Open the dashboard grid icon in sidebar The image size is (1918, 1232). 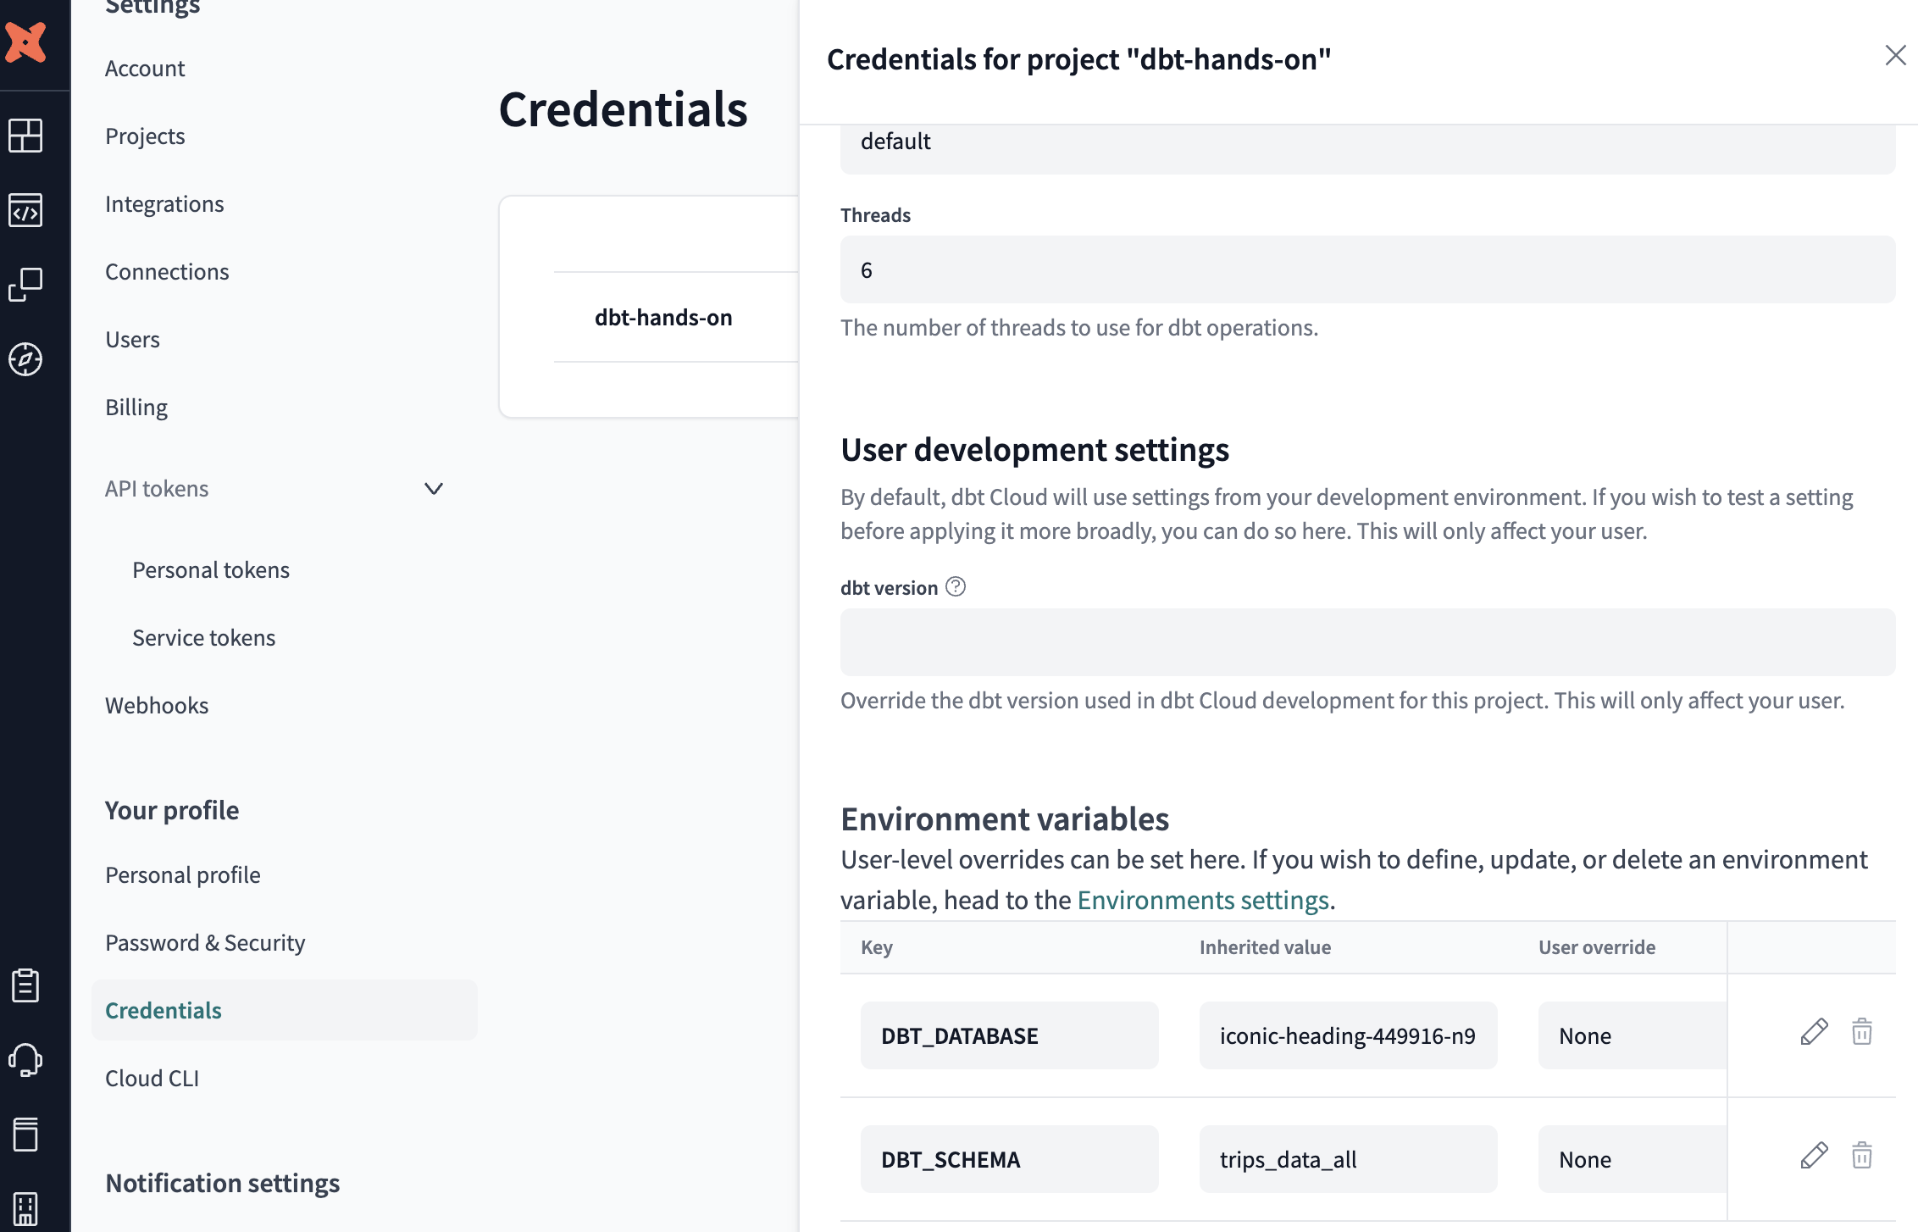[x=25, y=136]
